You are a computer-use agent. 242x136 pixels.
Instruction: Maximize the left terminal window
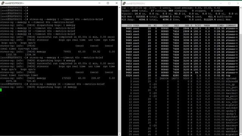[x=108, y=3]
